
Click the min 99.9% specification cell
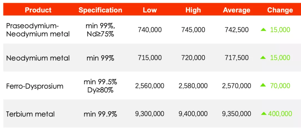click(x=100, y=114)
